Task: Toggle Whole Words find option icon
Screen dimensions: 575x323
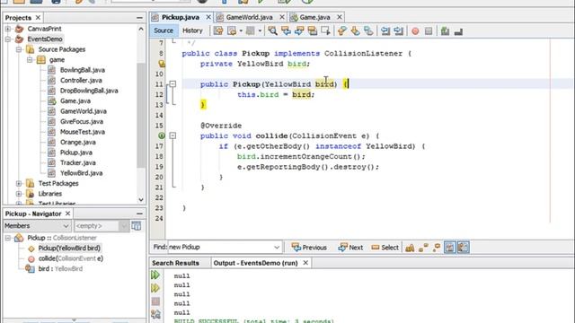Action: coord(423,248)
